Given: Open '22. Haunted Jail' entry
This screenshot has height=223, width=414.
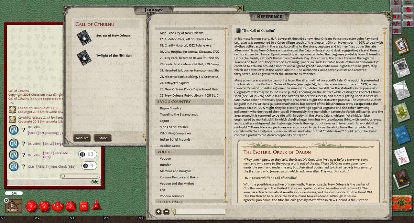Looking at the screenshot, I should [x=189, y=70].
